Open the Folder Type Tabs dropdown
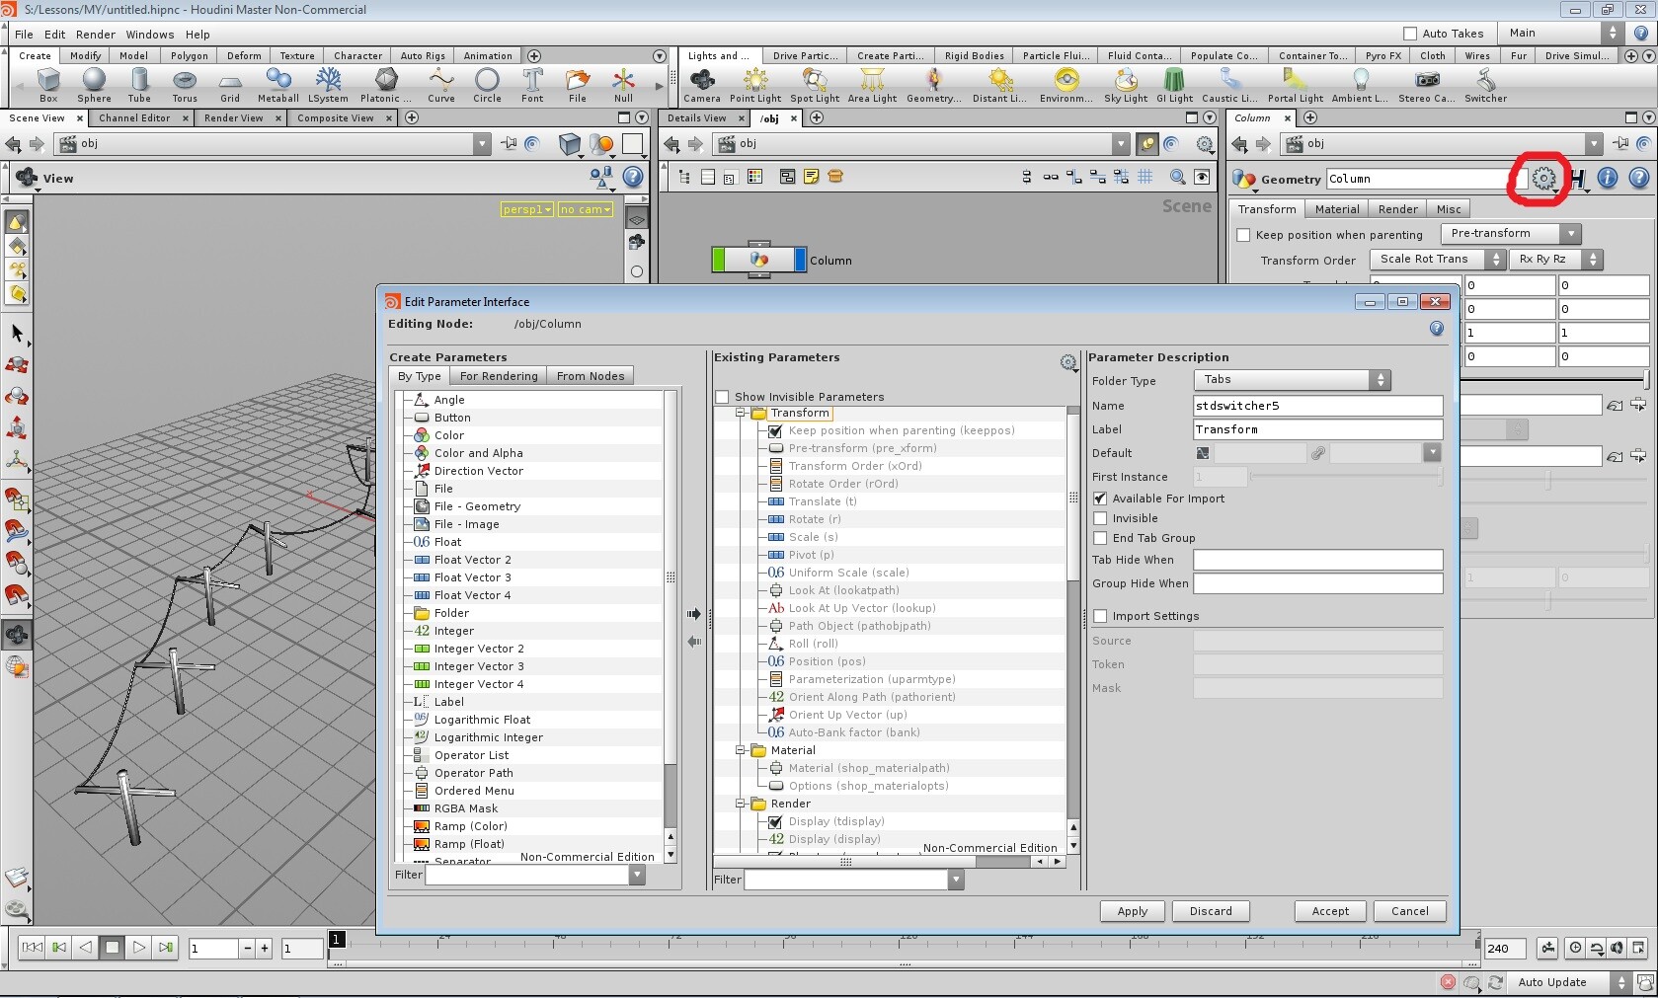The height and width of the screenshot is (998, 1658). pyautogui.click(x=1292, y=380)
